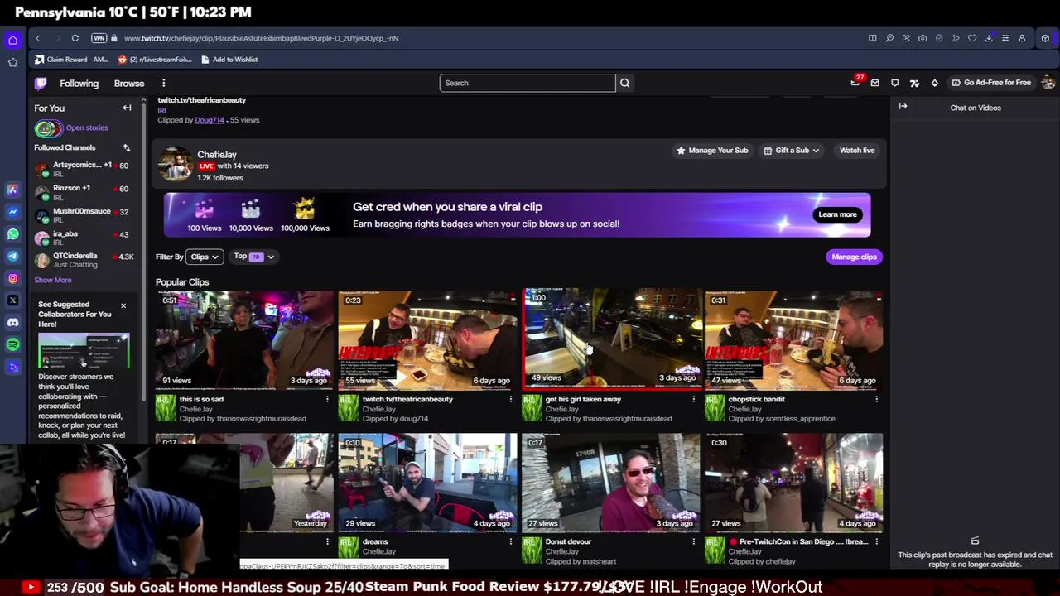Sort the Followed Channels list
The image size is (1060, 596).
click(127, 147)
